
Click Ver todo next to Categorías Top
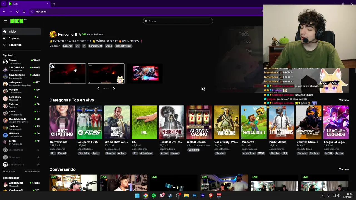pos(344,100)
